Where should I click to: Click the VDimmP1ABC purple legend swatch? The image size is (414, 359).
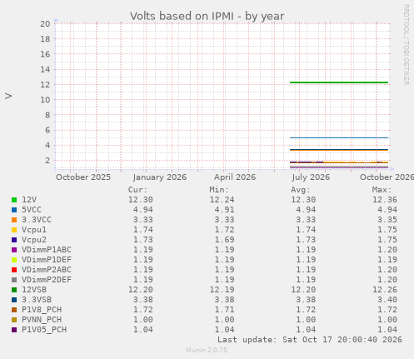tap(14, 250)
